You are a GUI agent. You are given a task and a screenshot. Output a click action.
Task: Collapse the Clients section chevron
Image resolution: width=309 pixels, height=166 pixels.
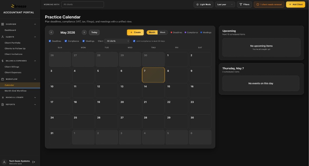[x=35, y=37]
